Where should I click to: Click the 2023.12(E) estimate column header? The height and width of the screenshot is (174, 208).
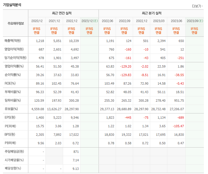click(x=89, y=21)
